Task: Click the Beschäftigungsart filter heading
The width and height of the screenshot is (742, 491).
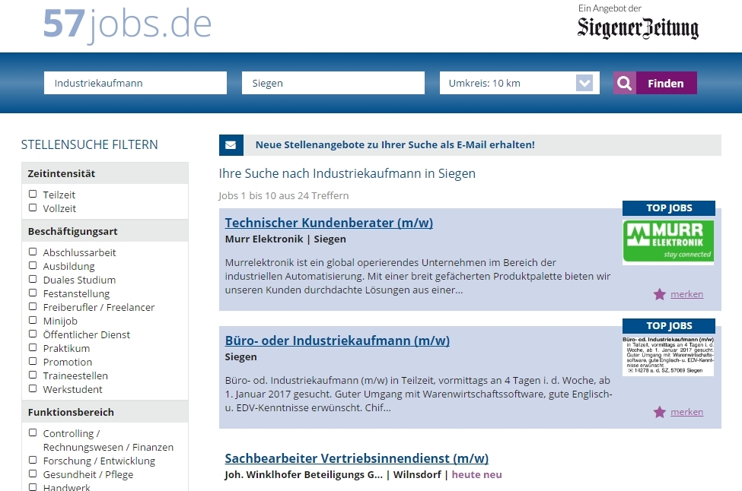Action: coord(73,231)
